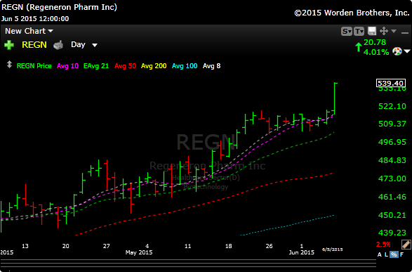
Task: Click the green plus add indicator icon
Action: tap(9, 45)
